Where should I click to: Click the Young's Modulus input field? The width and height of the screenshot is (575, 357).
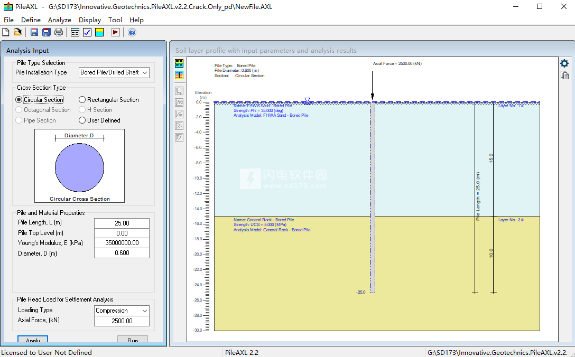click(x=122, y=243)
